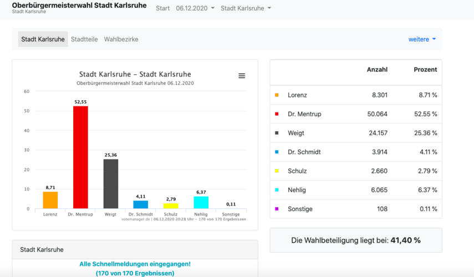Screen dimensions: 474x277
Task: Click the dark gray Weigt legend square
Action: point(277,133)
